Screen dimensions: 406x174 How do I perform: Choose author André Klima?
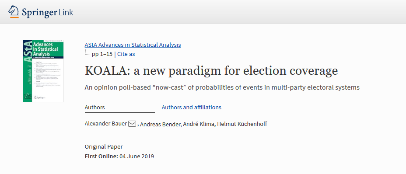pos(198,124)
